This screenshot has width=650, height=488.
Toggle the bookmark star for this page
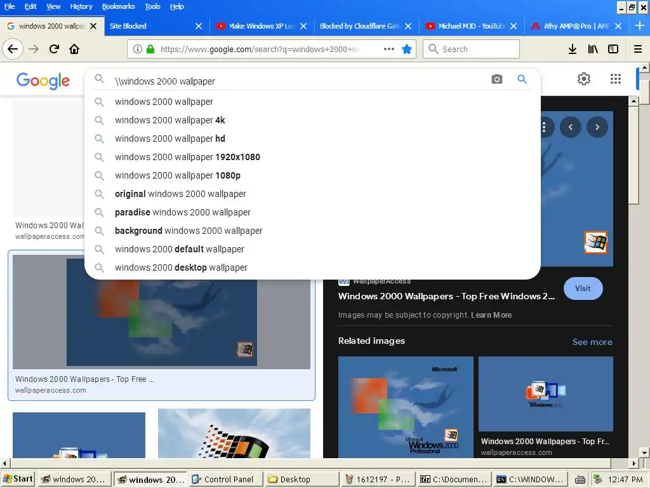coord(407,49)
